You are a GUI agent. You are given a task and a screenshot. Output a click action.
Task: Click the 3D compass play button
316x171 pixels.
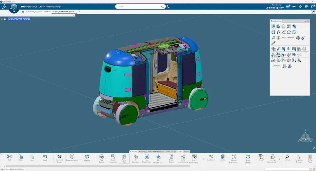point(14,8)
